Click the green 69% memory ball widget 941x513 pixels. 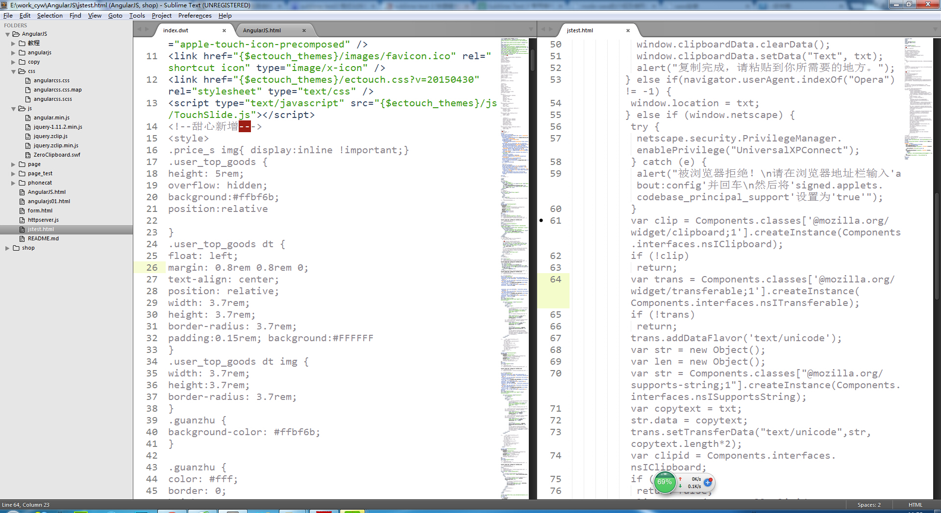(x=665, y=482)
